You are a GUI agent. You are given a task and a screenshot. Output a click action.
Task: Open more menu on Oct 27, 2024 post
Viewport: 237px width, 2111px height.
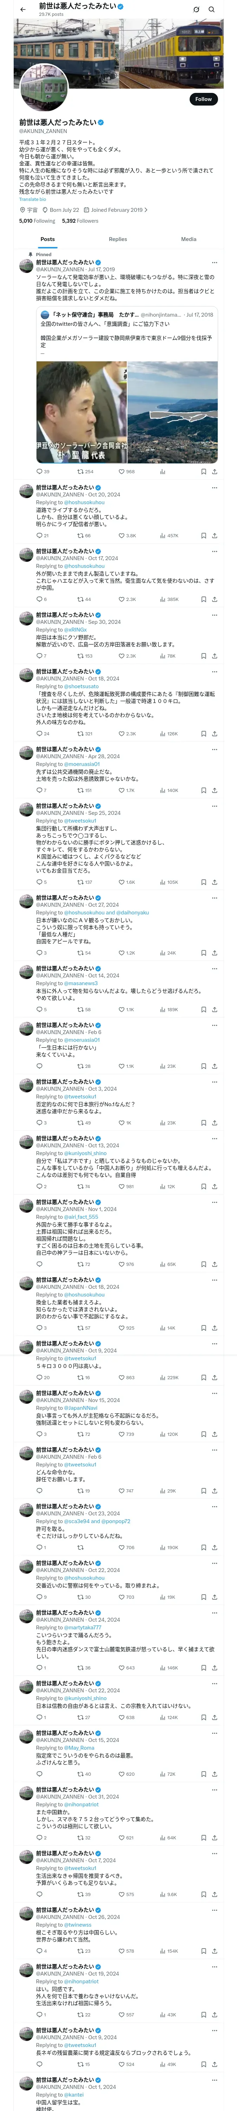tap(214, 897)
